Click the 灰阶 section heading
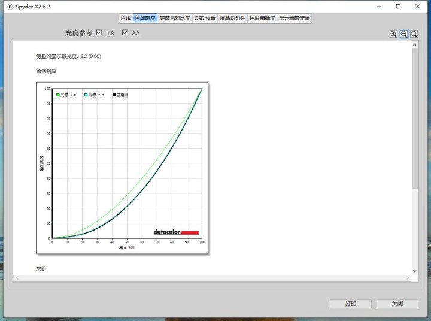Image resolution: width=431 pixels, height=321 pixels. [41, 269]
